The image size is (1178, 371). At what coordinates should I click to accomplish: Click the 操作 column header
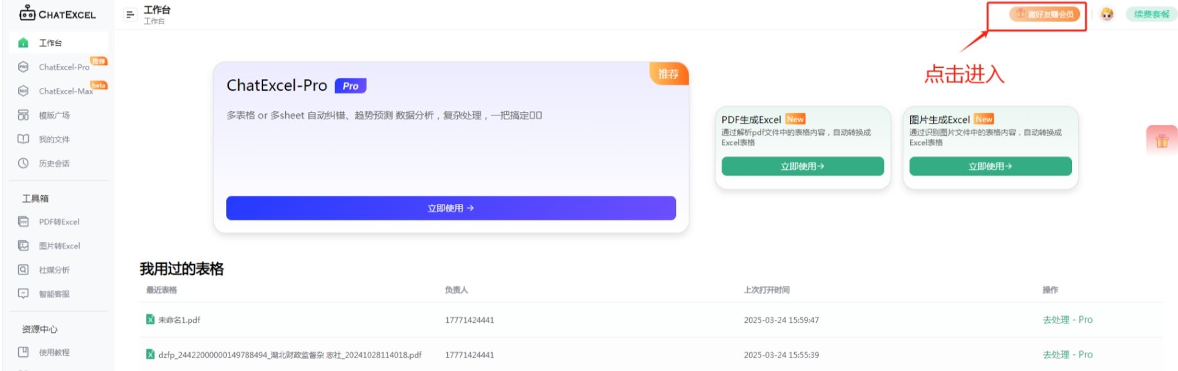[x=1050, y=290]
